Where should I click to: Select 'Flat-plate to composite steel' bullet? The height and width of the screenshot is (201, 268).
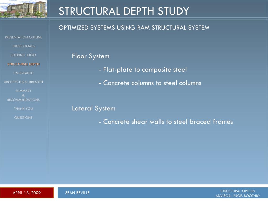point(143,70)
